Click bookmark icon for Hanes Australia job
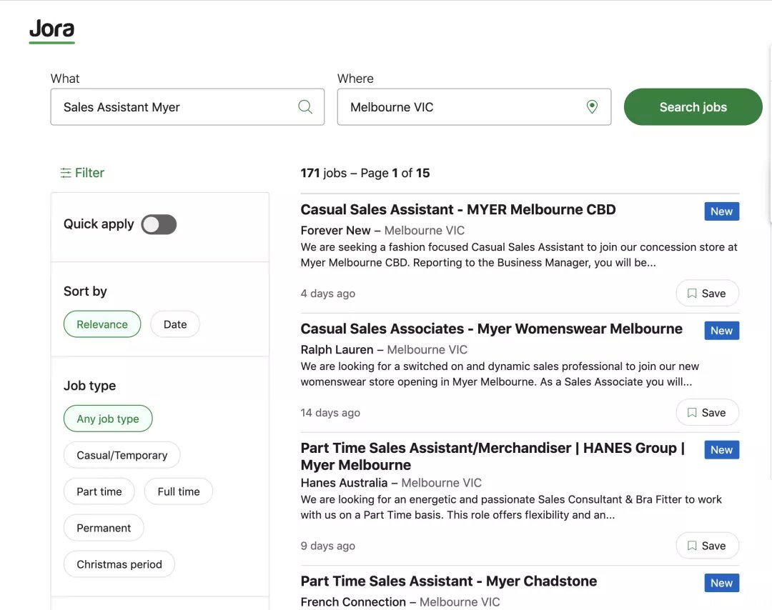This screenshot has width=772, height=610. (692, 546)
